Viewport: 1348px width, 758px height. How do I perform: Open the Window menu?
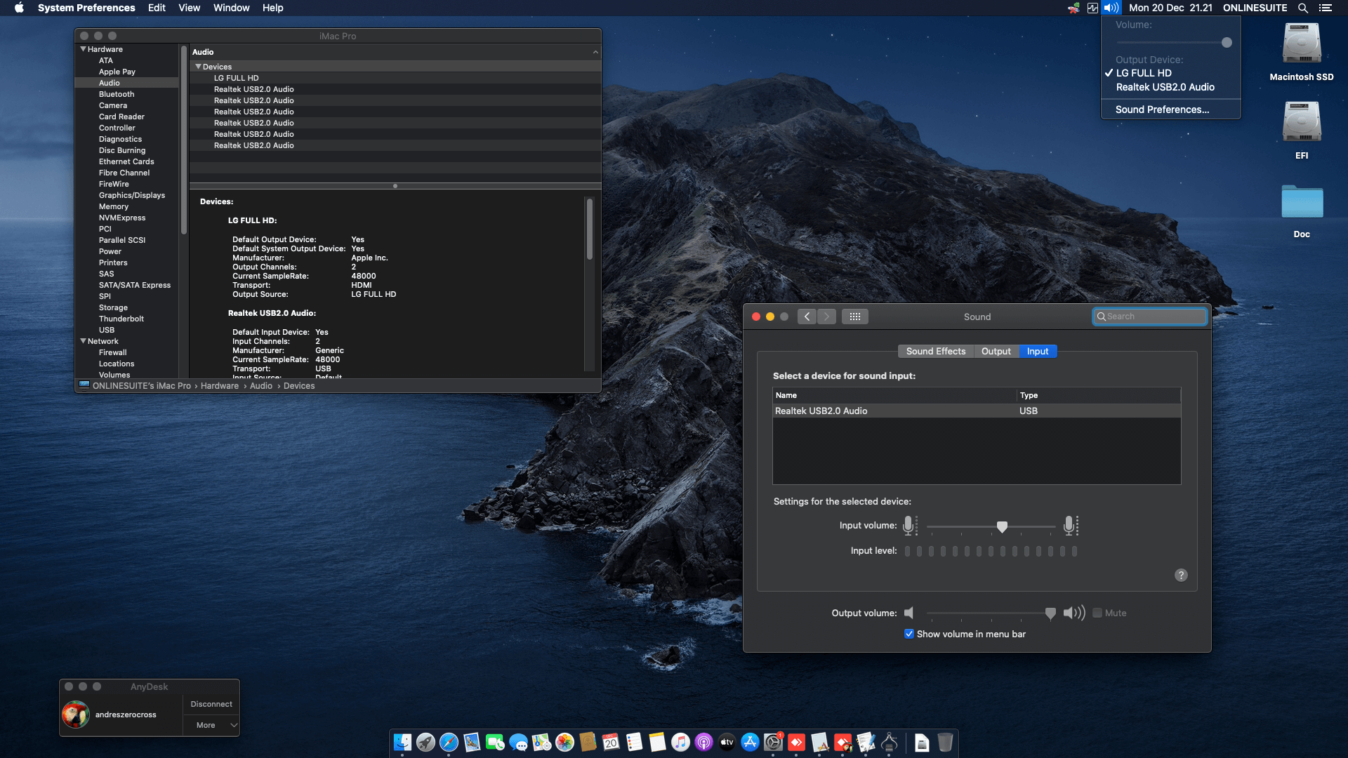coord(231,8)
